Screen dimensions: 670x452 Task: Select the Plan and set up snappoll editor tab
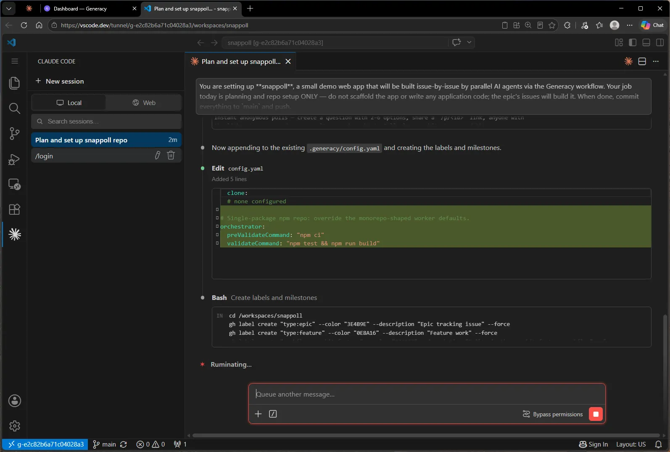[x=240, y=61]
